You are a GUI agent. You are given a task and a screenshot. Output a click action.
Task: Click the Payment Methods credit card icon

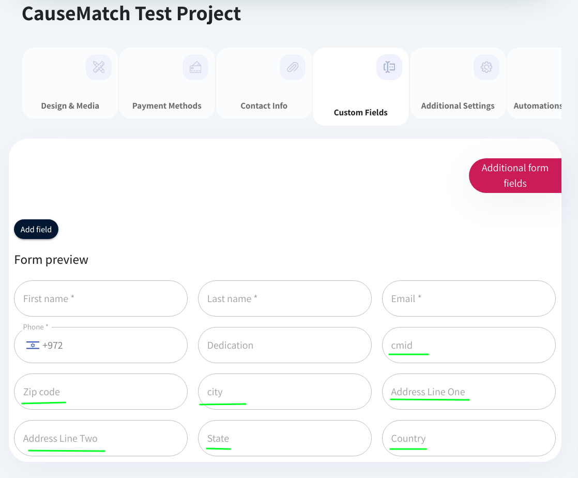pyautogui.click(x=195, y=67)
